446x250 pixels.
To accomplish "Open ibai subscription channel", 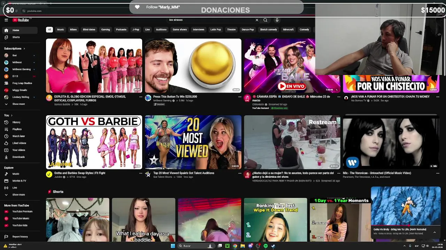I will tap(19, 55).
